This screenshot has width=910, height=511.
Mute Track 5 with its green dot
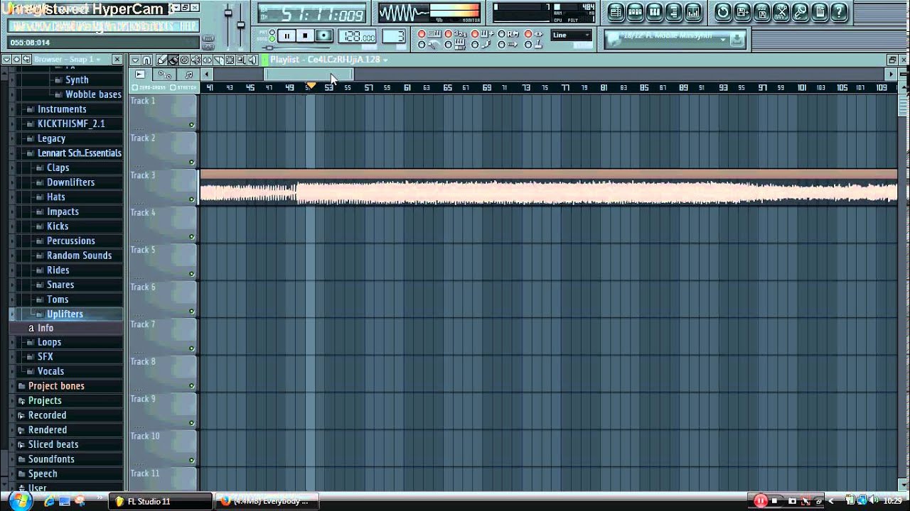coord(192,274)
